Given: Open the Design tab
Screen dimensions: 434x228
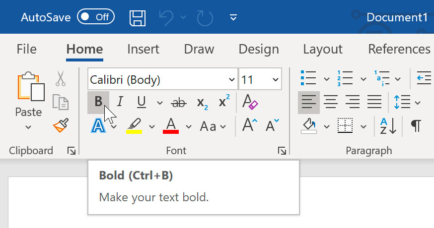Looking at the screenshot, I should pos(258,49).
